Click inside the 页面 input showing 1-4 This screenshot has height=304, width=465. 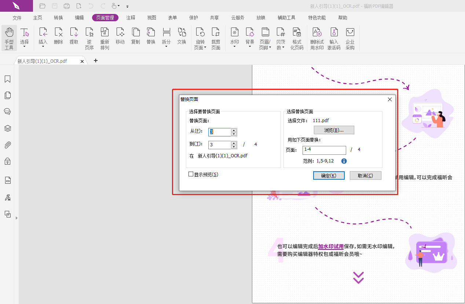tap(324, 150)
